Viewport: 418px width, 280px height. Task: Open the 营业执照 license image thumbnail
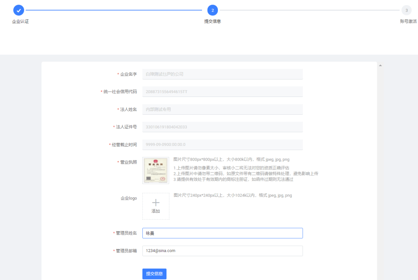156,170
